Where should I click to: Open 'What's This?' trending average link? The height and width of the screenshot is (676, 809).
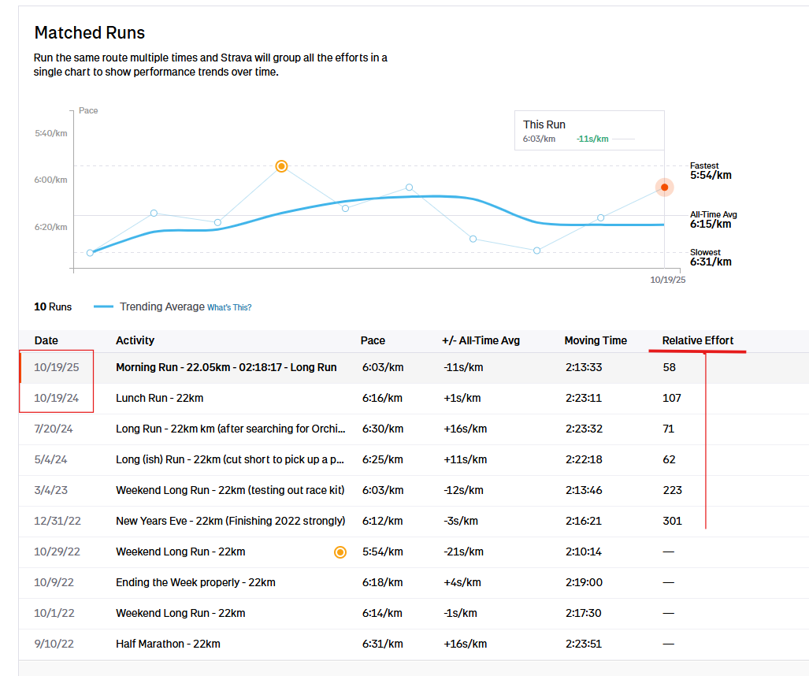coord(229,307)
